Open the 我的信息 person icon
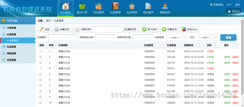The height and width of the screenshot is (107, 244). tap(165, 6)
